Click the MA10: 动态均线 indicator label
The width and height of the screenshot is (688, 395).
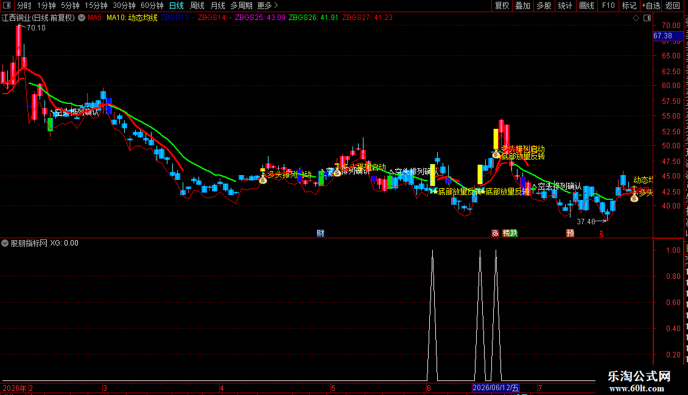click(132, 18)
